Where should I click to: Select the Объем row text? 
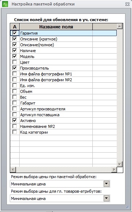point(26,91)
